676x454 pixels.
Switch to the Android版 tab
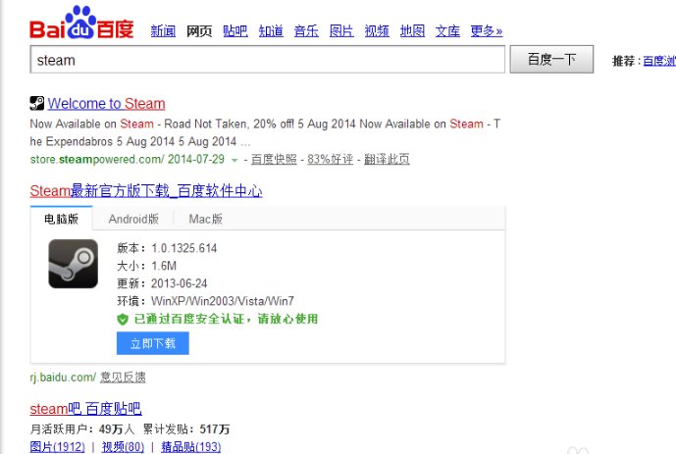click(133, 219)
